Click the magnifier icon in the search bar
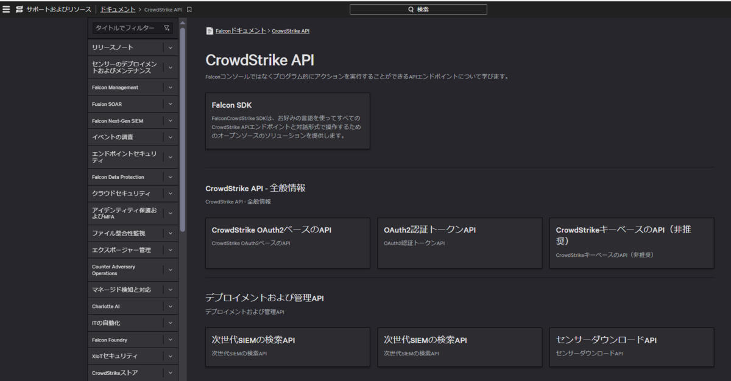731x381 pixels. click(411, 9)
